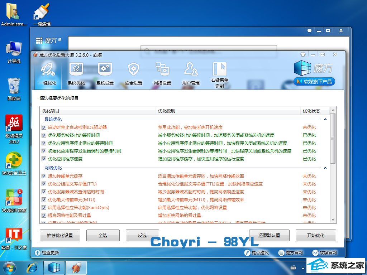Open the 系统设置 tab

tap(105, 74)
